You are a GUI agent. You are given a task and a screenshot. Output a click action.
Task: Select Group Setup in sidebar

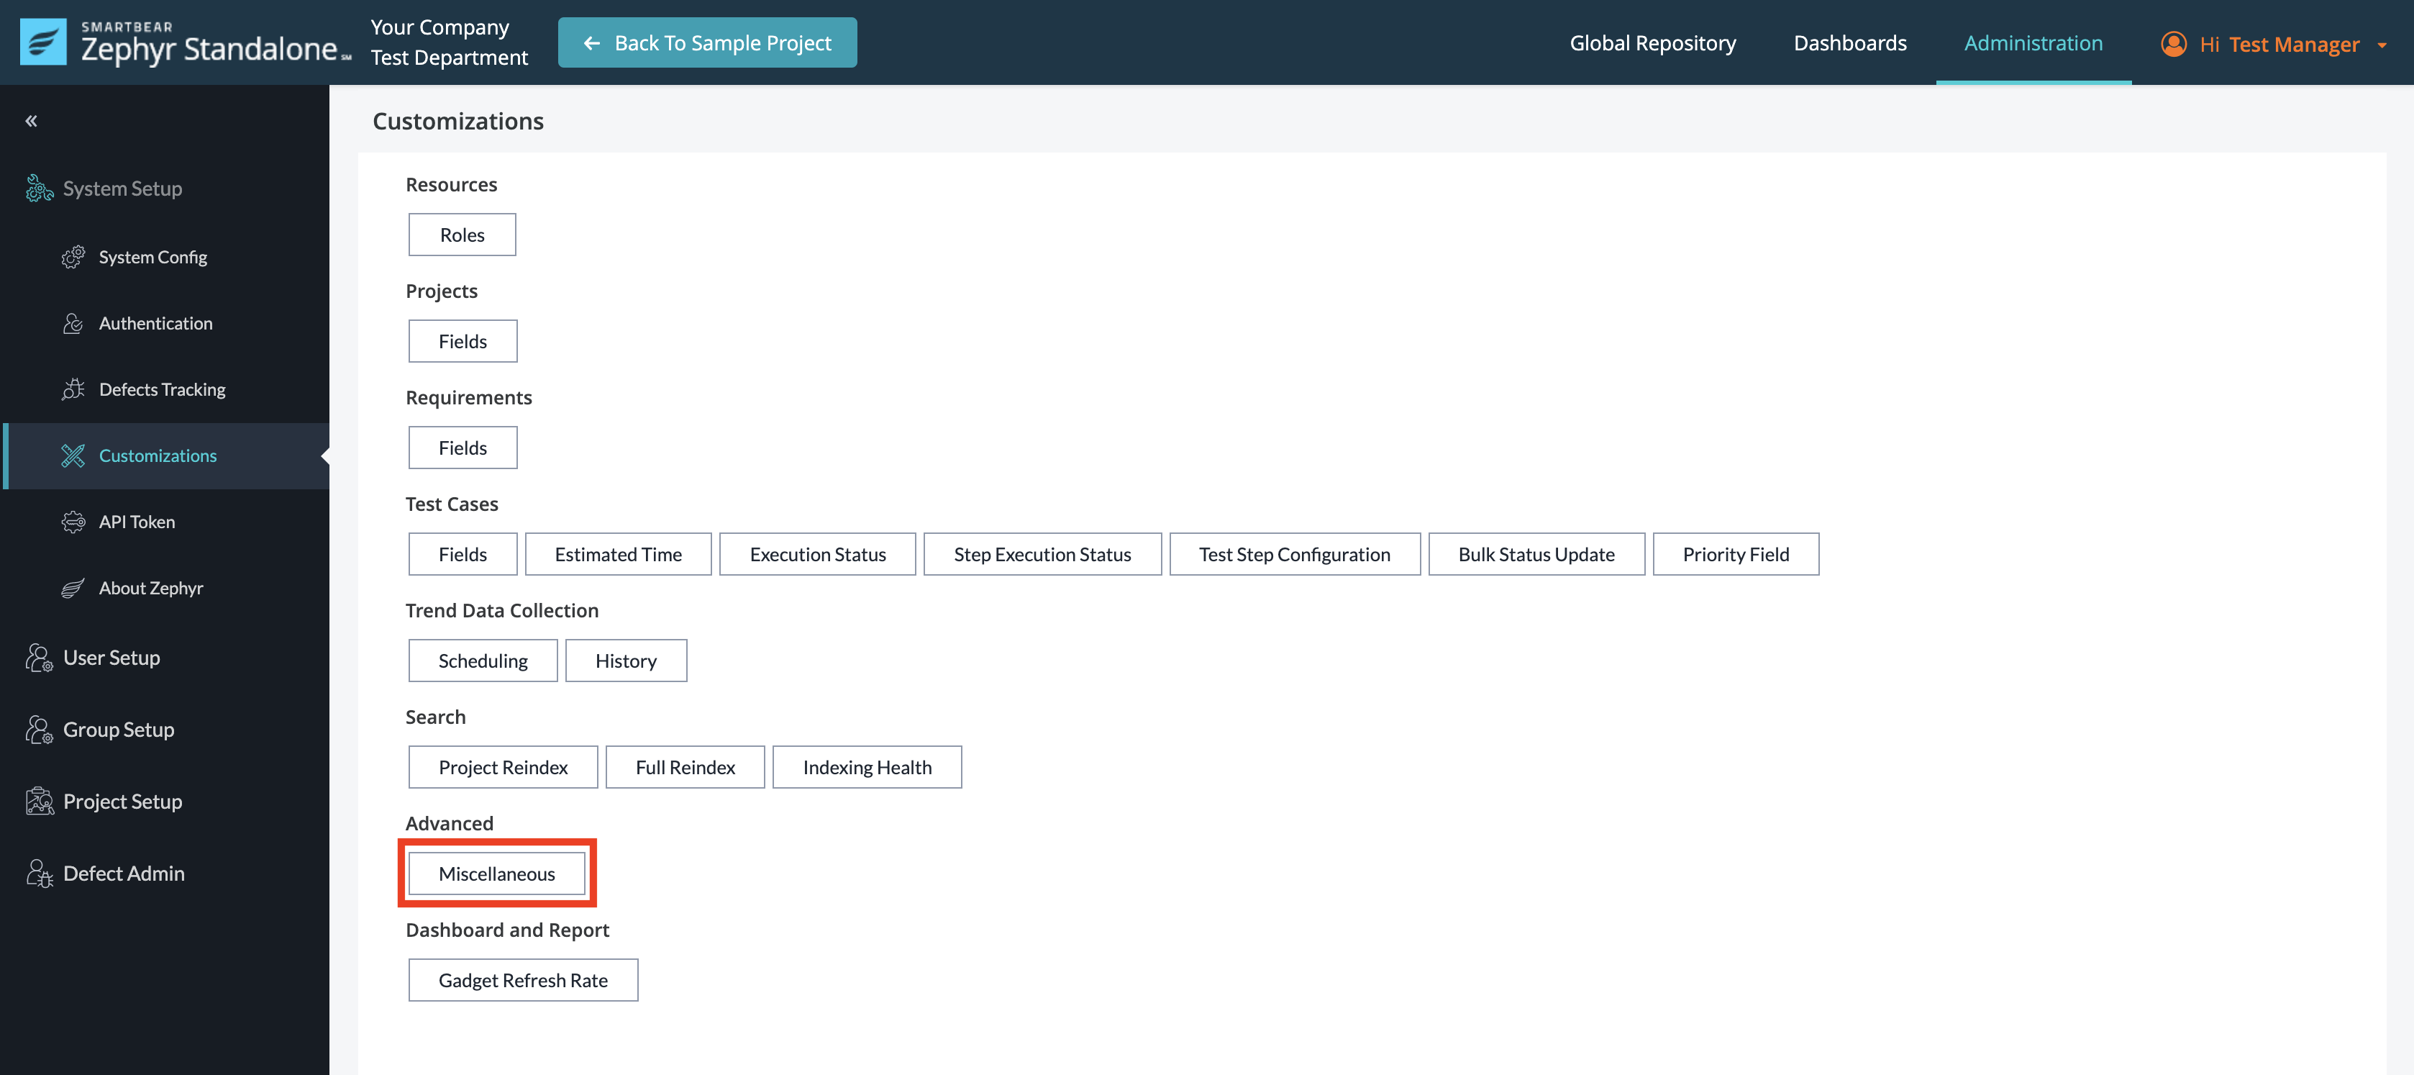[118, 729]
